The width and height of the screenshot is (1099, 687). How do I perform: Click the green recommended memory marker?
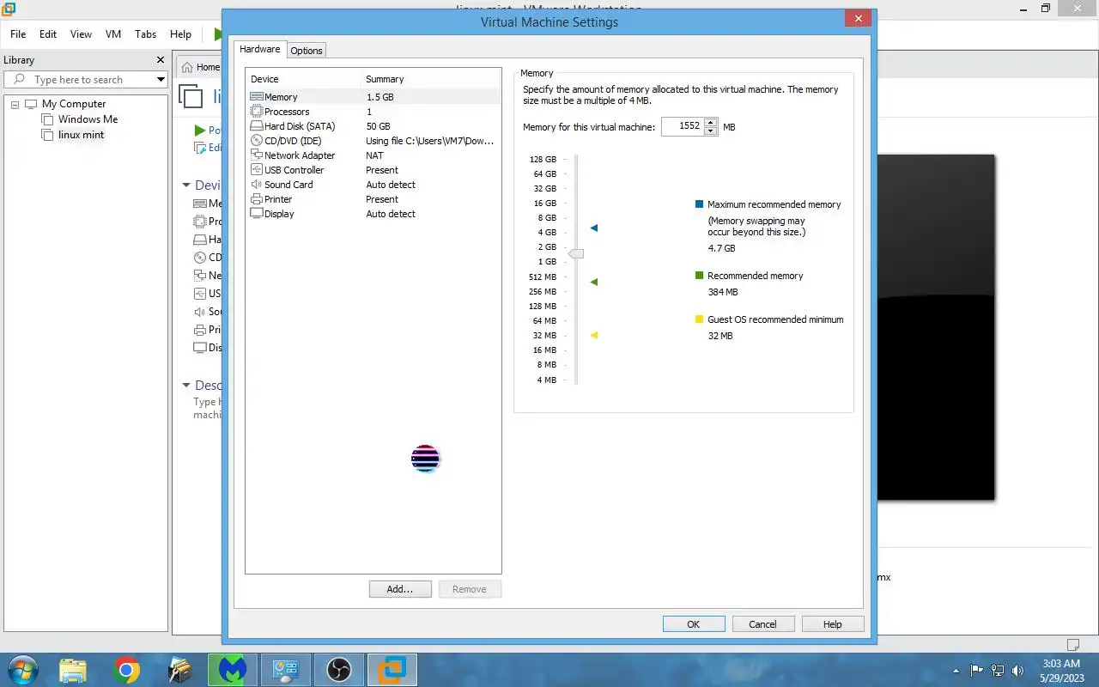pyautogui.click(x=593, y=282)
